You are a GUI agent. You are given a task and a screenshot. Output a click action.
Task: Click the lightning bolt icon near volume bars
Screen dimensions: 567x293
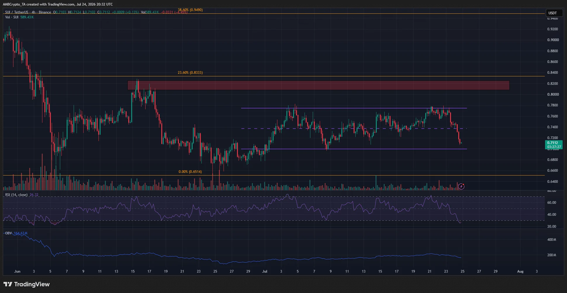[x=461, y=186]
